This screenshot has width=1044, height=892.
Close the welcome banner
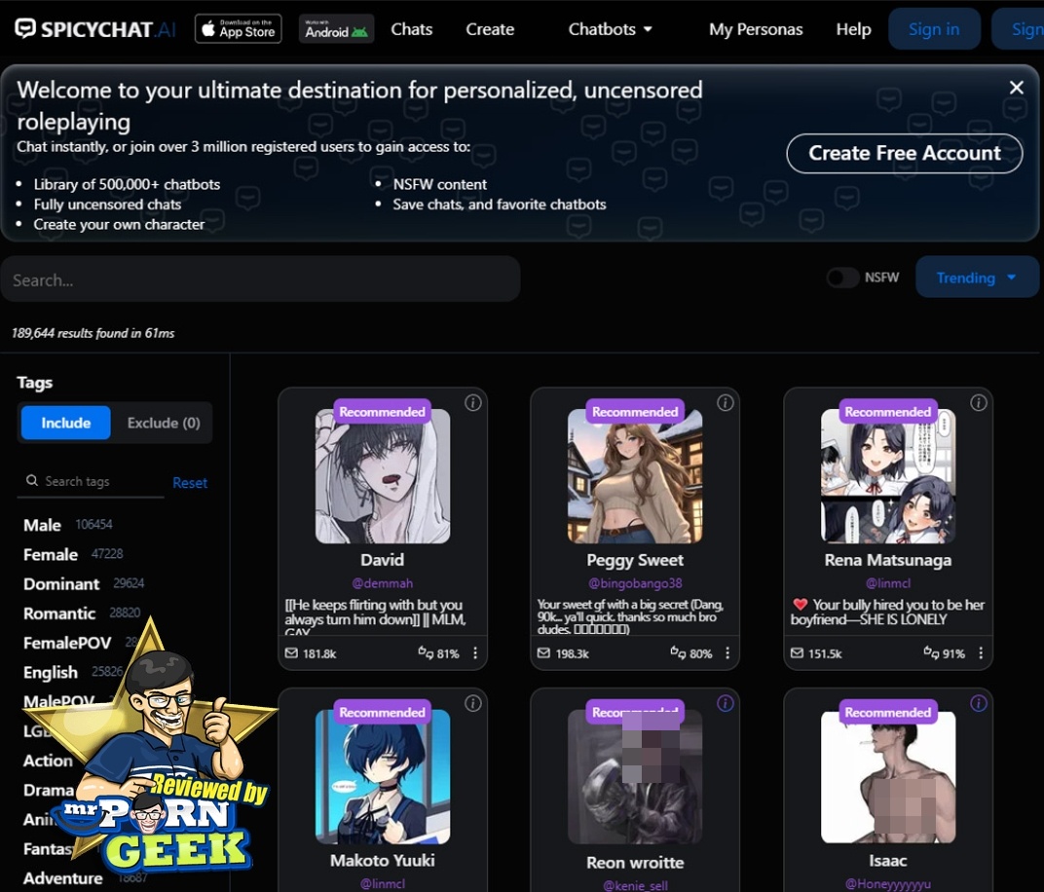click(1017, 88)
